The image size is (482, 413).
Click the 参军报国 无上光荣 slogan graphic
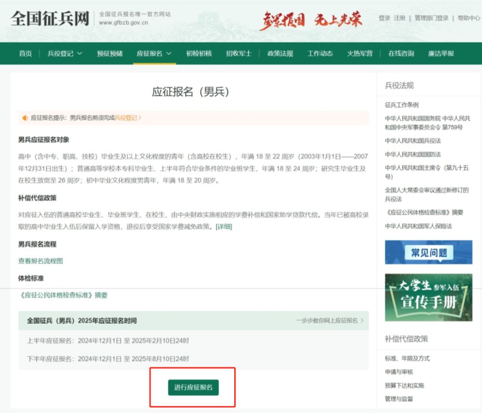[311, 20]
